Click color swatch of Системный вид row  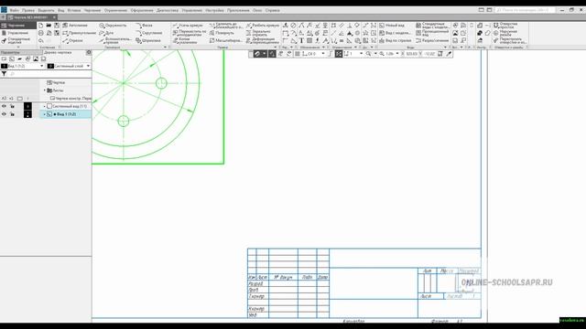[x=27, y=106]
